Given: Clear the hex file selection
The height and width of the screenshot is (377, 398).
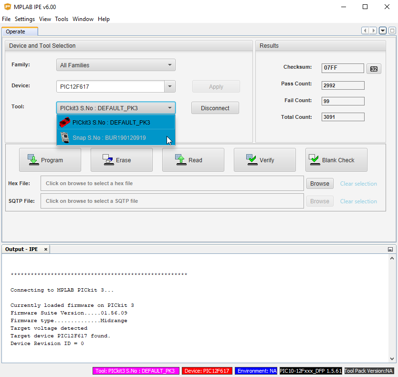Looking at the screenshot, I should pyautogui.click(x=358, y=184).
